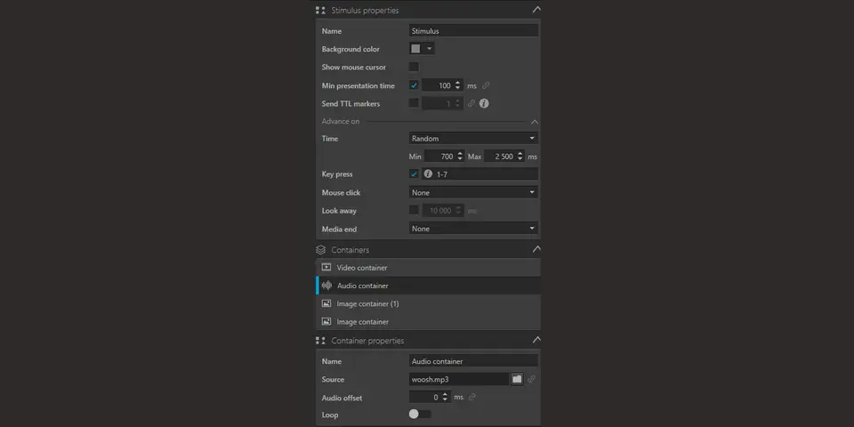854x427 pixels.
Task: Click the Stimulus properties panel icon
Action: coord(321,11)
